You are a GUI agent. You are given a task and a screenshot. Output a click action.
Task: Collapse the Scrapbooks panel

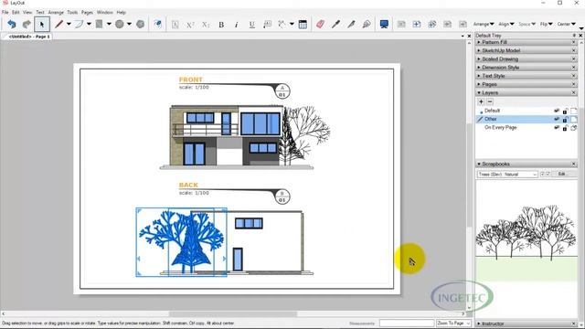[x=526, y=164]
